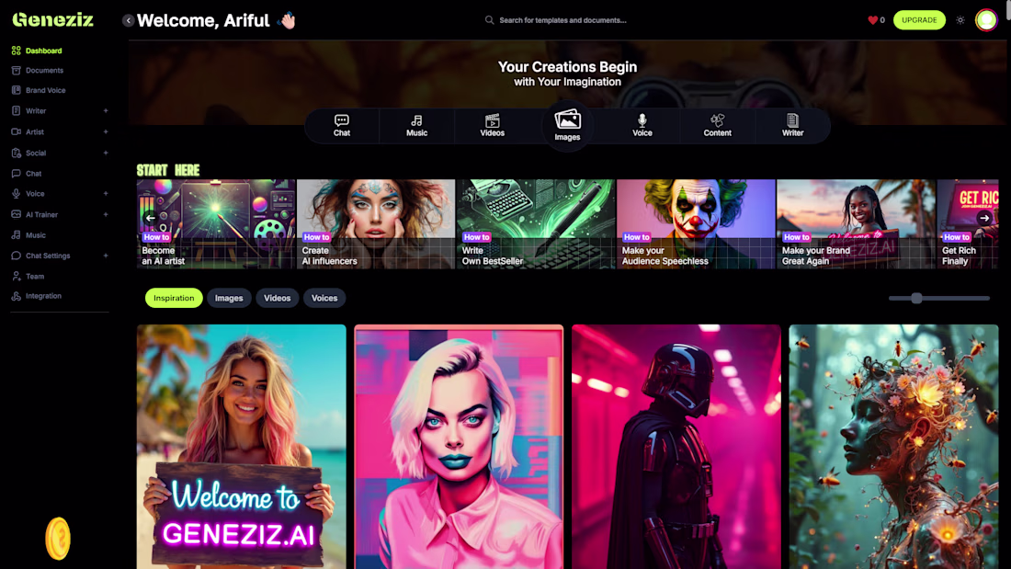The width and height of the screenshot is (1011, 569).
Task: Click the AI Trainer sidebar icon
Action: pyautogui.click(x=17, y=214)
